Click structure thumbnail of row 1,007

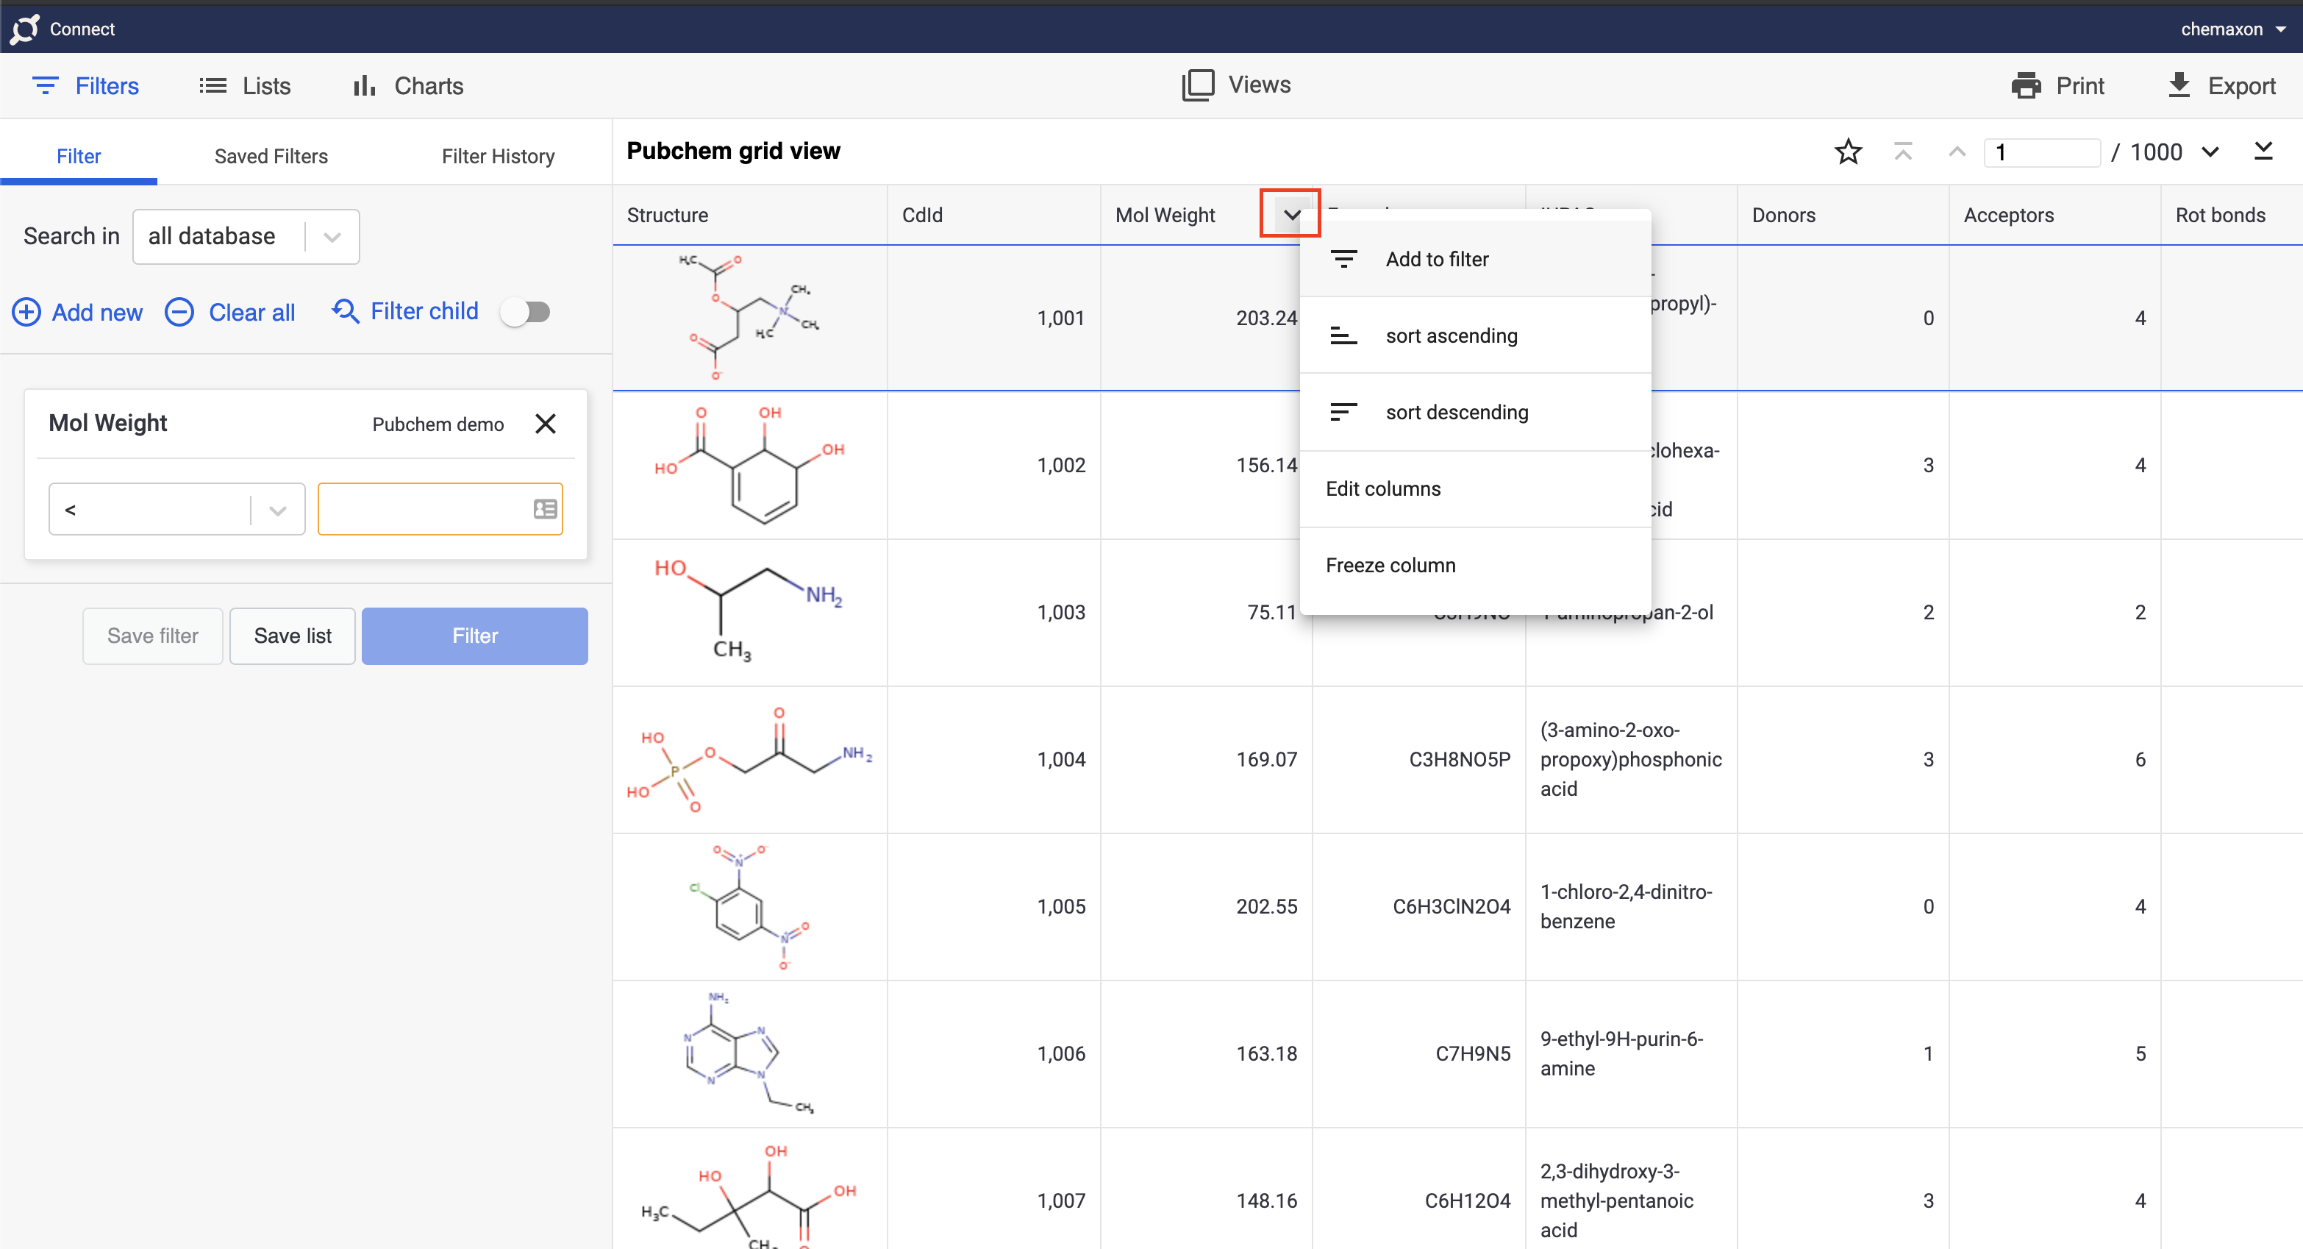point(749,1196)
